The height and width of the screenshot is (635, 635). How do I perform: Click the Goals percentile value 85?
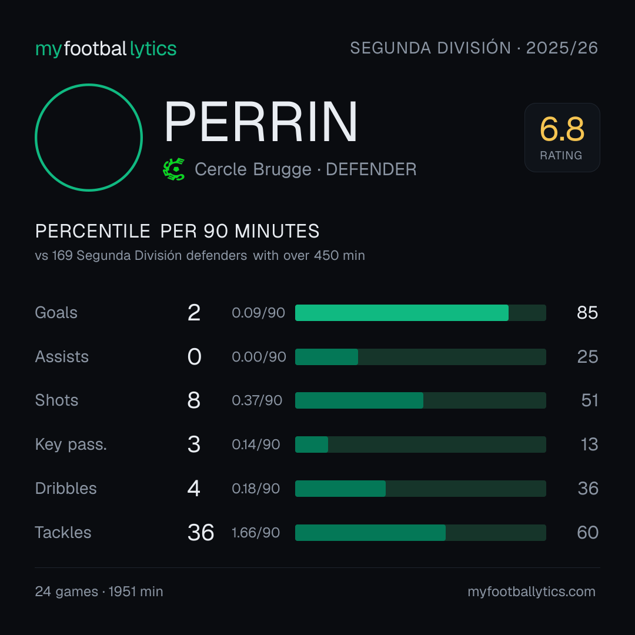click(587, 313)
